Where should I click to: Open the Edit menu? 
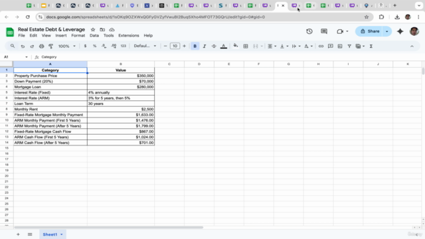(x=33, y=35)
